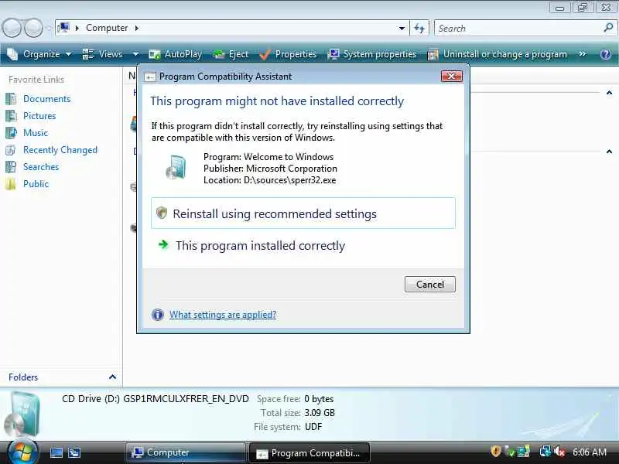Close the Program Compatibility Assistant dialog

[x=451, y=76]
